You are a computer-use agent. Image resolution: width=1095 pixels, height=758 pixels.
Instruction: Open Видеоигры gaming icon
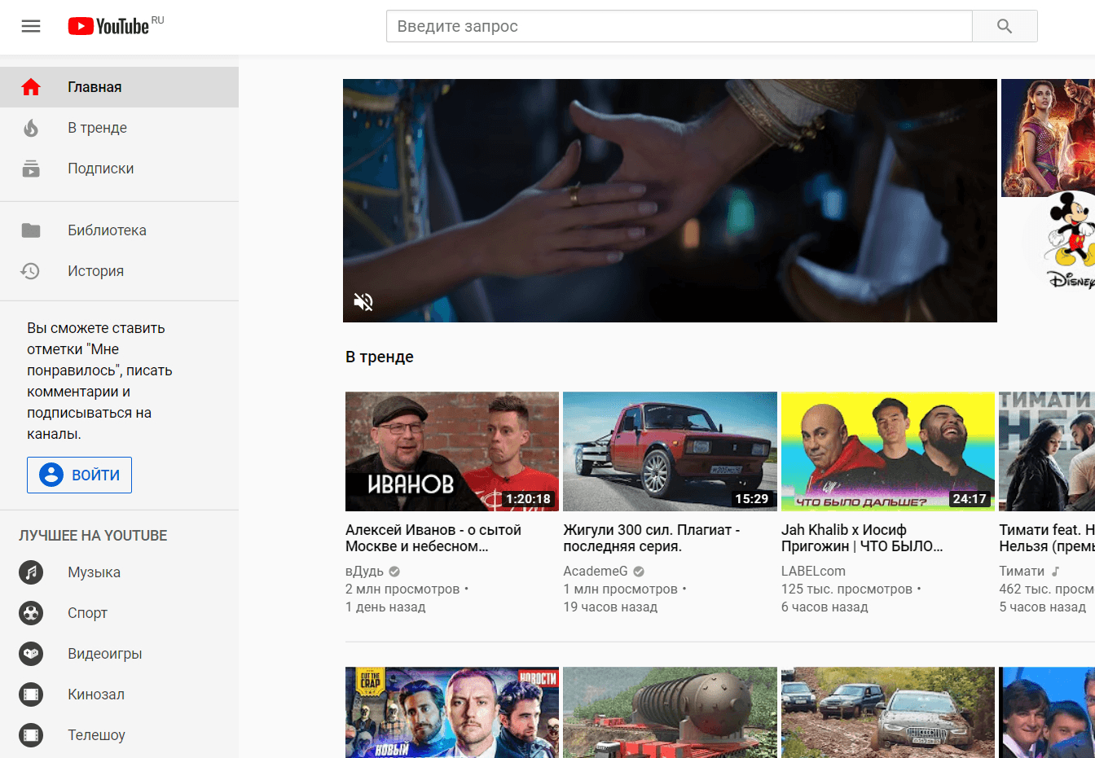31,654
